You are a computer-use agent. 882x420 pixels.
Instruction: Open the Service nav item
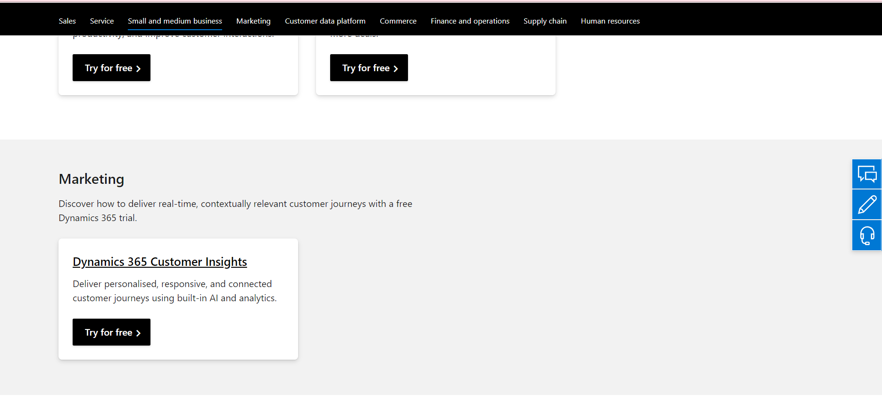pos(102,21)
